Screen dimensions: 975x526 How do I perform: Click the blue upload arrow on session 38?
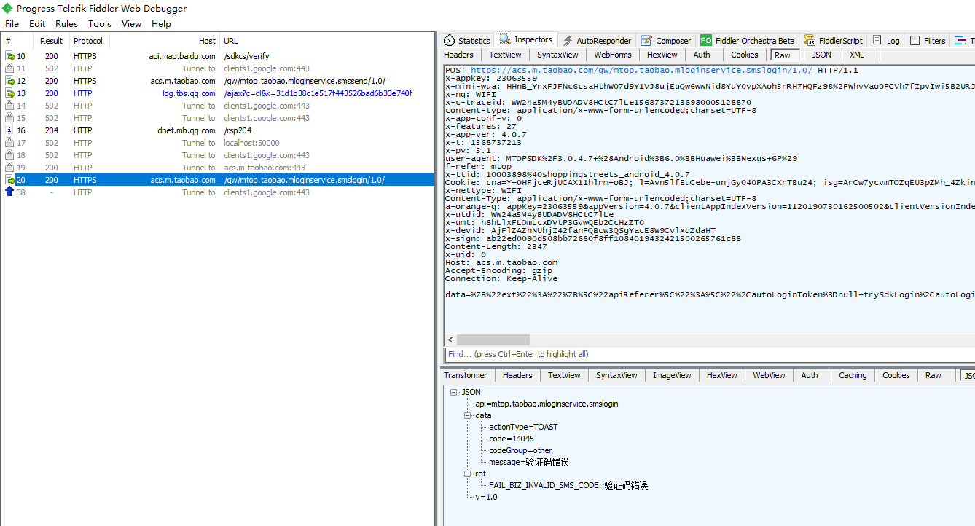[x=8, y=192]
